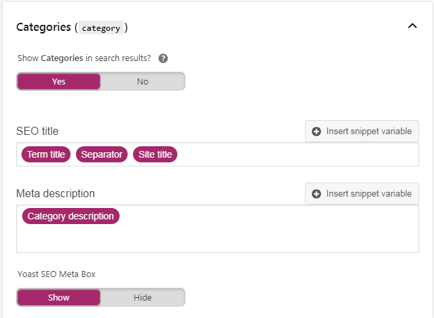434x318 pixels.
Task: Click empty area of SEO title field
Action: click(x=298, y=154)
